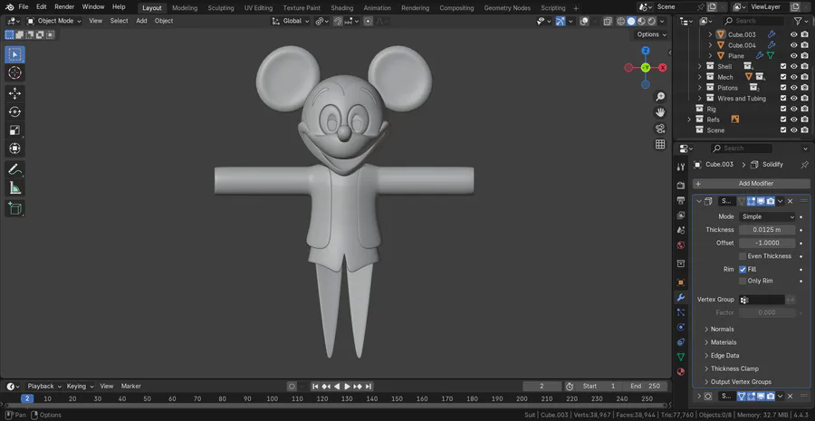Open Global transform orientation dropdown
Screen dimensions: 815x421
291,21
